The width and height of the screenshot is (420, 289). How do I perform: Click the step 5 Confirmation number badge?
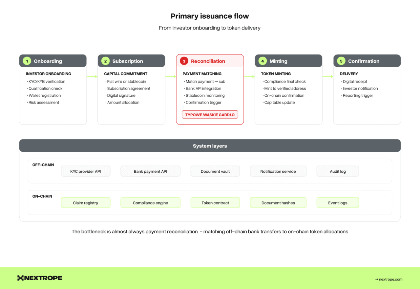(341, 61)
